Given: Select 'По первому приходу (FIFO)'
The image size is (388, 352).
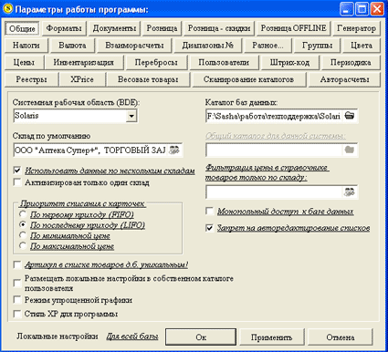Looking at the screenshot, I should [x=23, y=214].
